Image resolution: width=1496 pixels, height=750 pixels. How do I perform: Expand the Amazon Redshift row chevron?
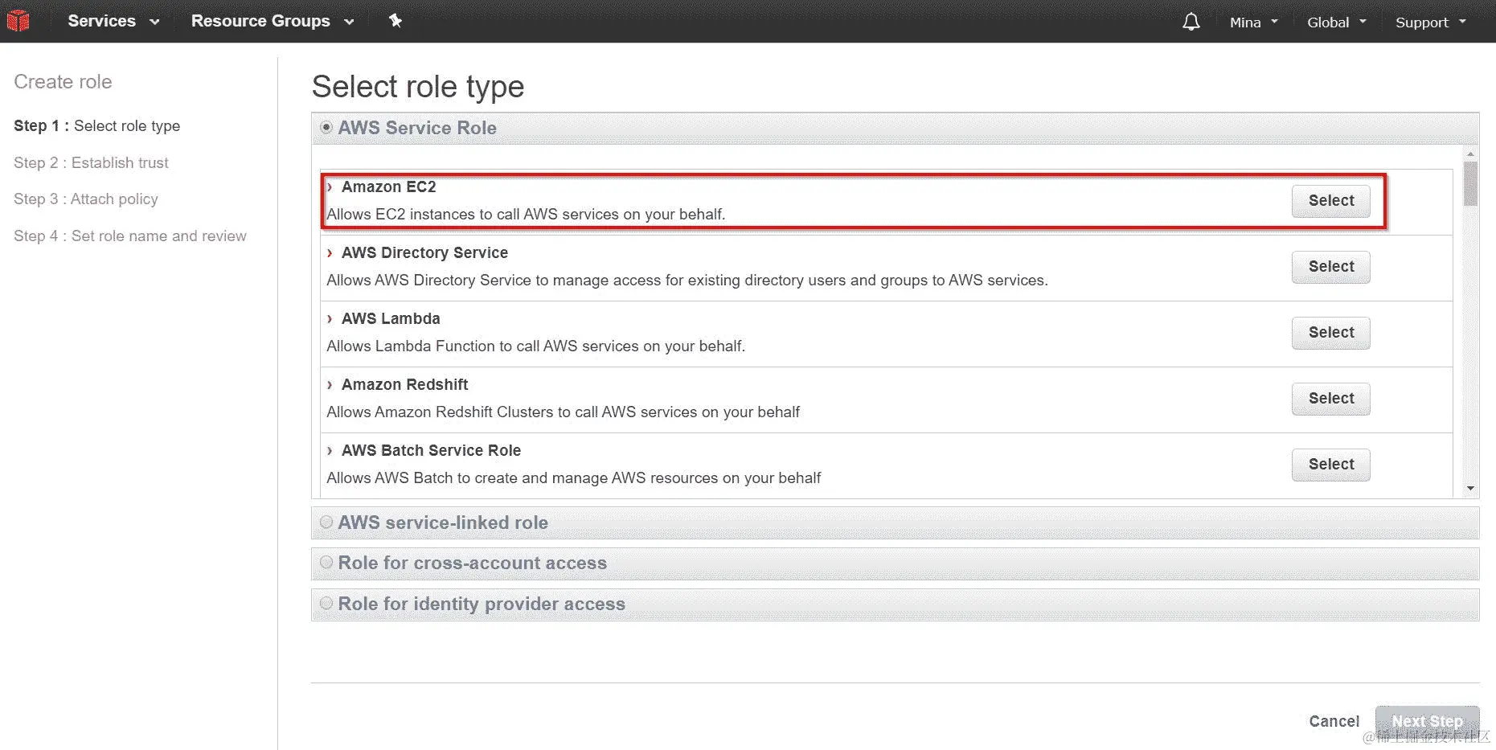[x=330, y=384]
